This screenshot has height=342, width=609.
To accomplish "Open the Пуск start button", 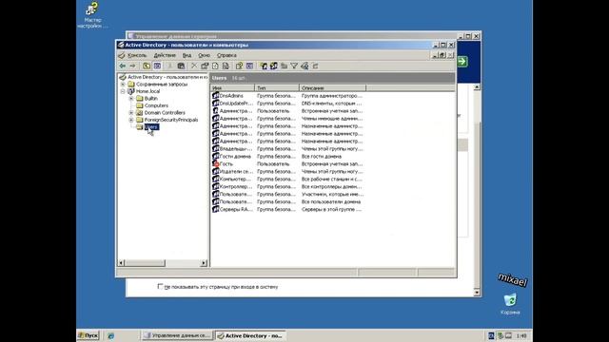I will click(88, 335).
